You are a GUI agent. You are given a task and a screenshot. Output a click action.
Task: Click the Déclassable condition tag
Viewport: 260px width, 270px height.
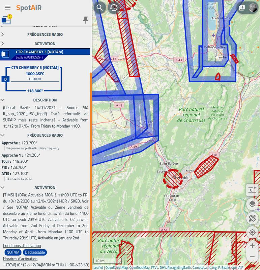coord(35,252)
